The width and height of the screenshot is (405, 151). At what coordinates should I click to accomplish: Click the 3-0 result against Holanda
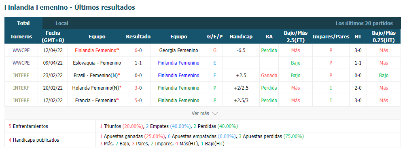(138, 88)
